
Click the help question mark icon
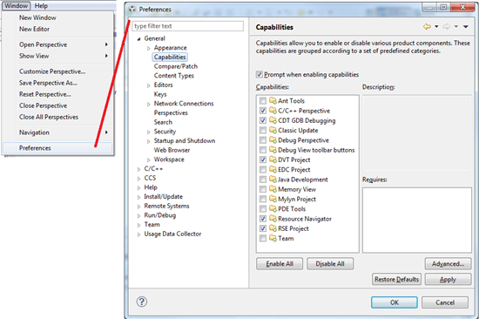tap(141, 302)
